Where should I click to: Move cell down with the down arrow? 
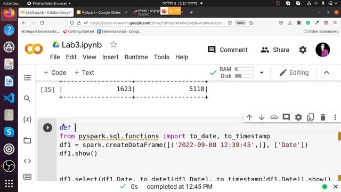262,117
